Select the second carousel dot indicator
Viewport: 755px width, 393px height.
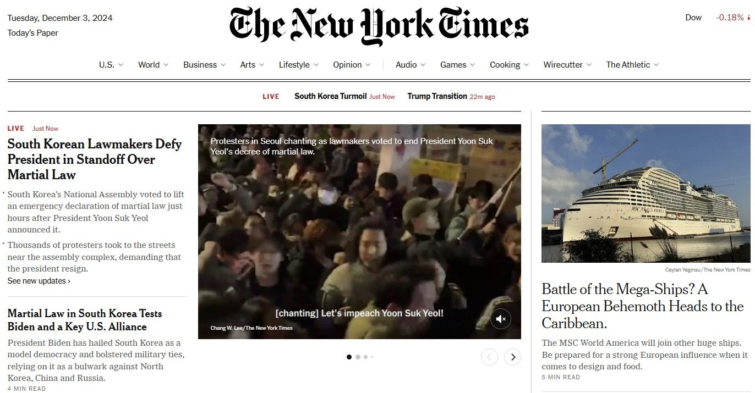[358, 357]
